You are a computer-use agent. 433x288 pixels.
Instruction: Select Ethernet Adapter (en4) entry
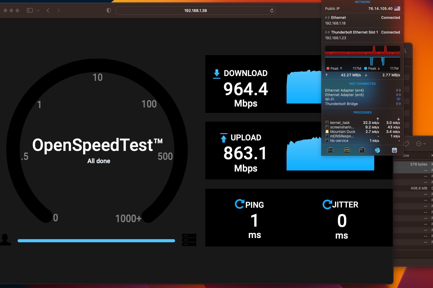click(362, 90)
